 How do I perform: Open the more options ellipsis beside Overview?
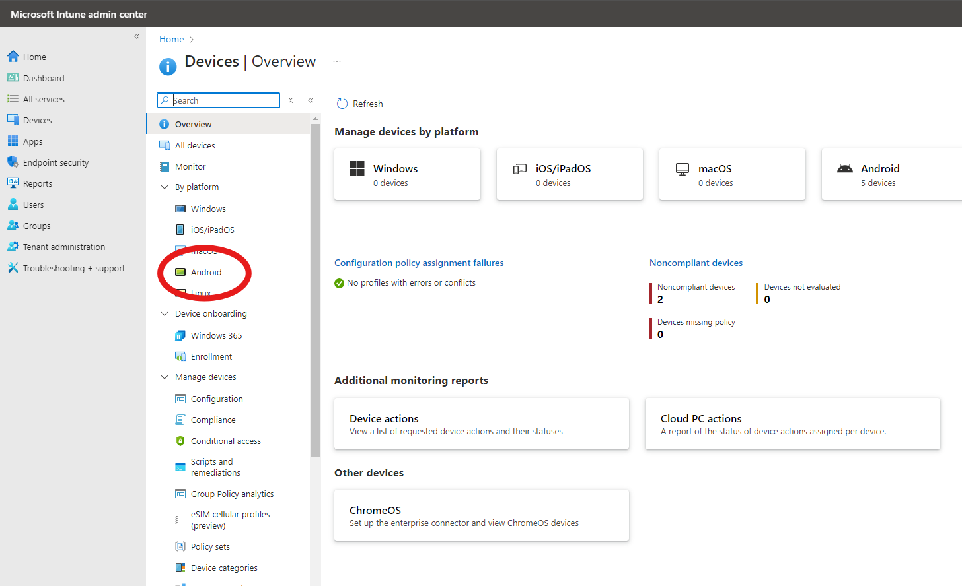337,61
